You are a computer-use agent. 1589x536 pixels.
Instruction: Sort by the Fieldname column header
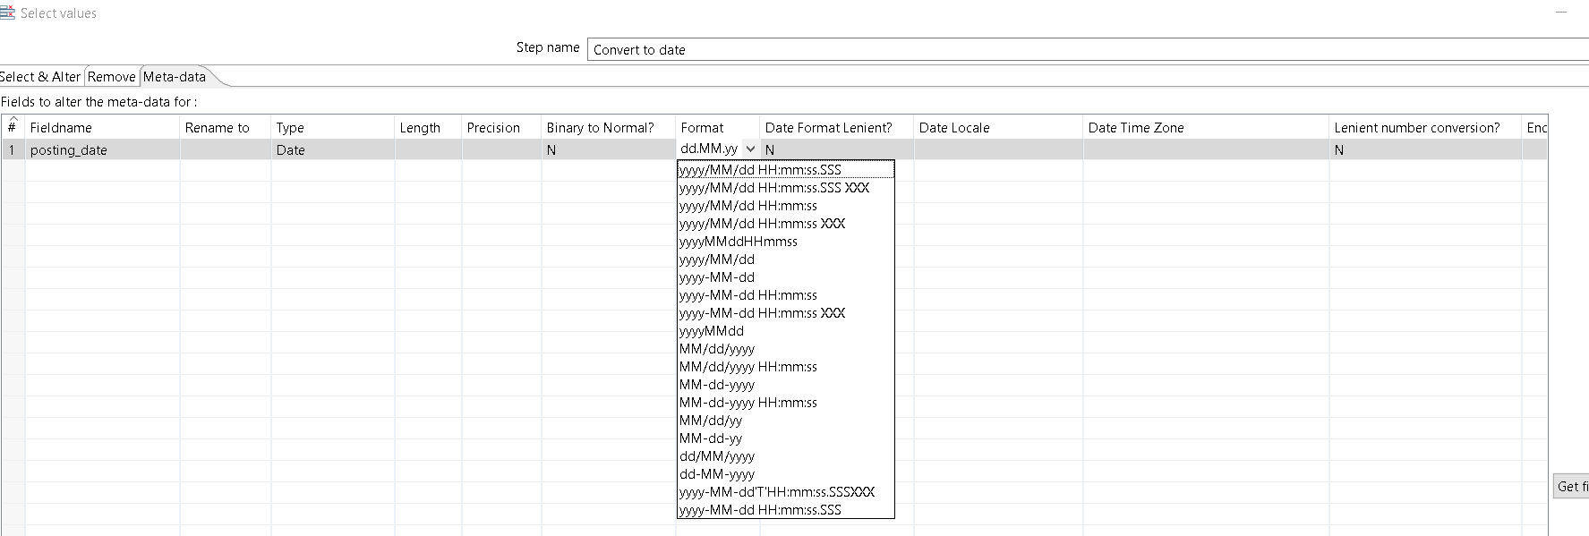tap(102, 128)
